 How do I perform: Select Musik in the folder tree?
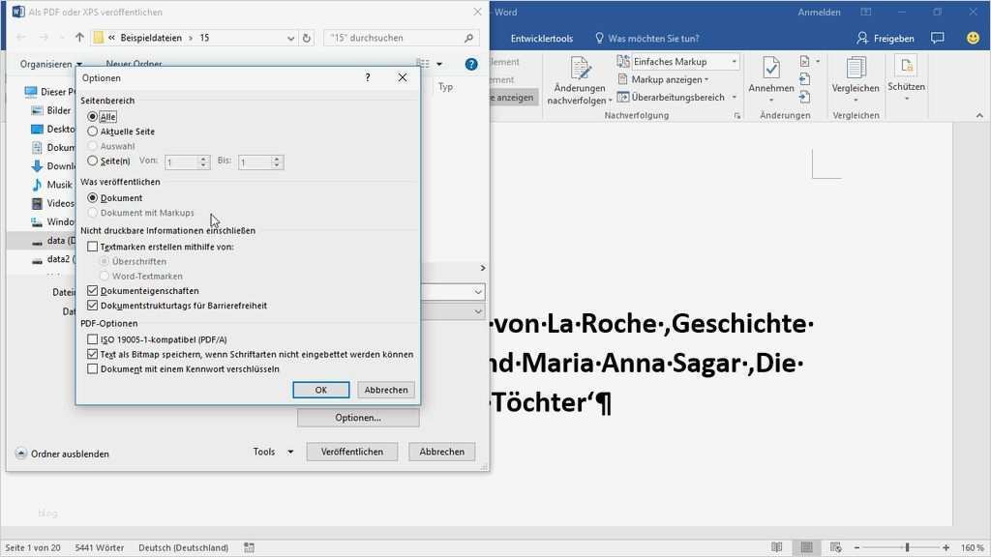coord(59,185)
